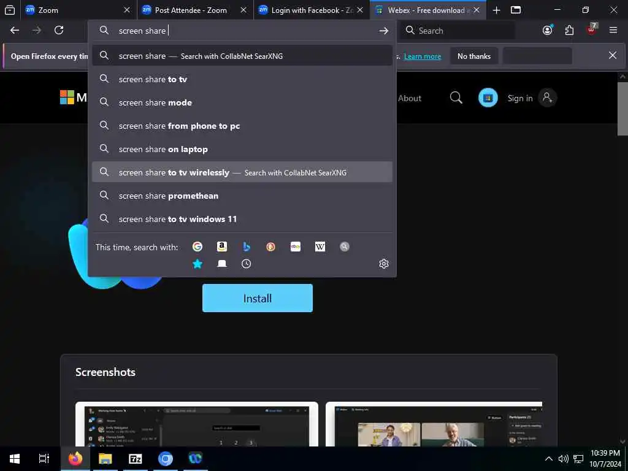Select 'screen share — Search with CollabNet SearXNG'

(x=242, y=56)
